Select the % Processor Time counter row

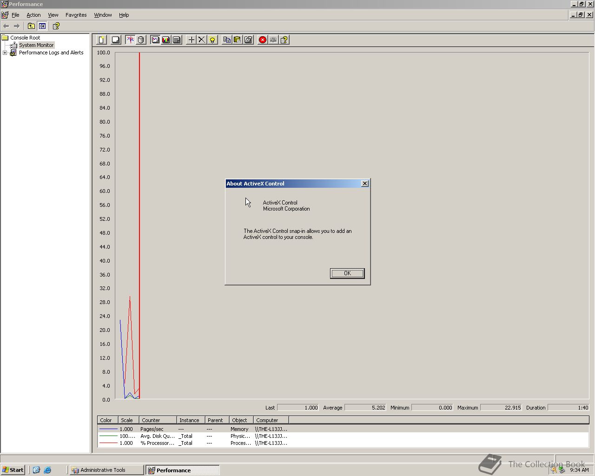click(343, 443)
